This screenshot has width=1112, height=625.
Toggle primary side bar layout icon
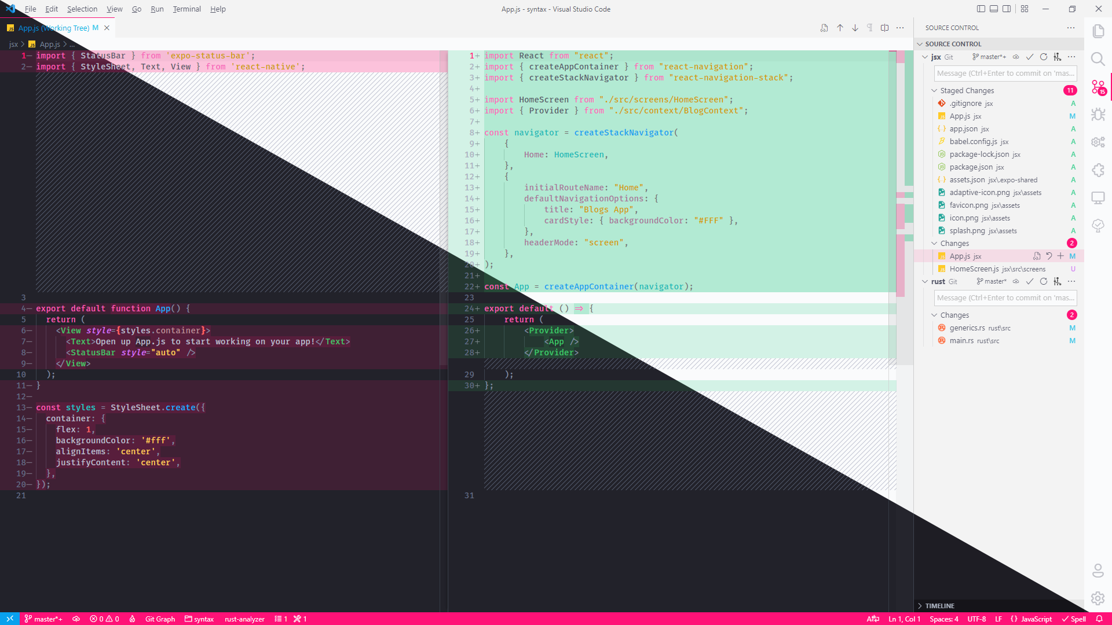pyautogui.click(x=981, y=9)
